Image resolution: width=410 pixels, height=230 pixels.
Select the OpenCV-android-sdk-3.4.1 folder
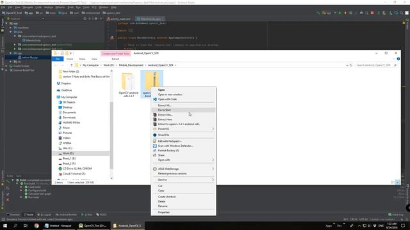click(x=128, y=85)
